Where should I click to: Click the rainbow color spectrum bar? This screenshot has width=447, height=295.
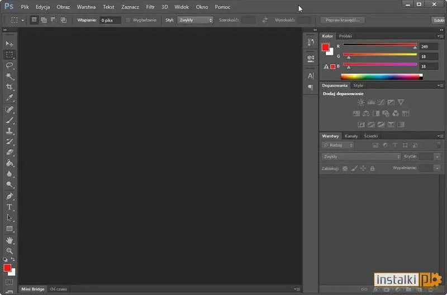(x=381, y=77)
